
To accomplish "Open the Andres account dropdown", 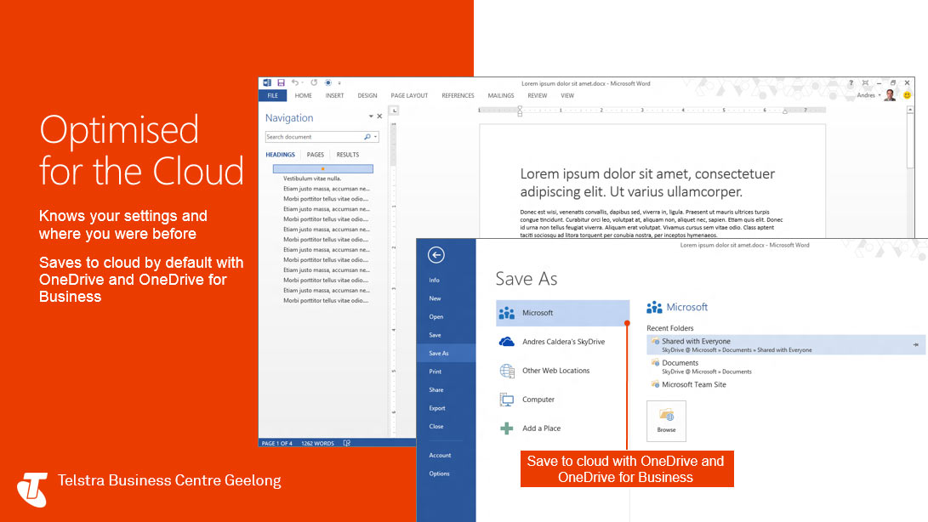I will (868, 95).
